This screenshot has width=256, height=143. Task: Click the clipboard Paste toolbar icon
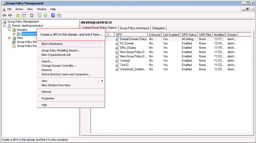[x=32, y=15]
